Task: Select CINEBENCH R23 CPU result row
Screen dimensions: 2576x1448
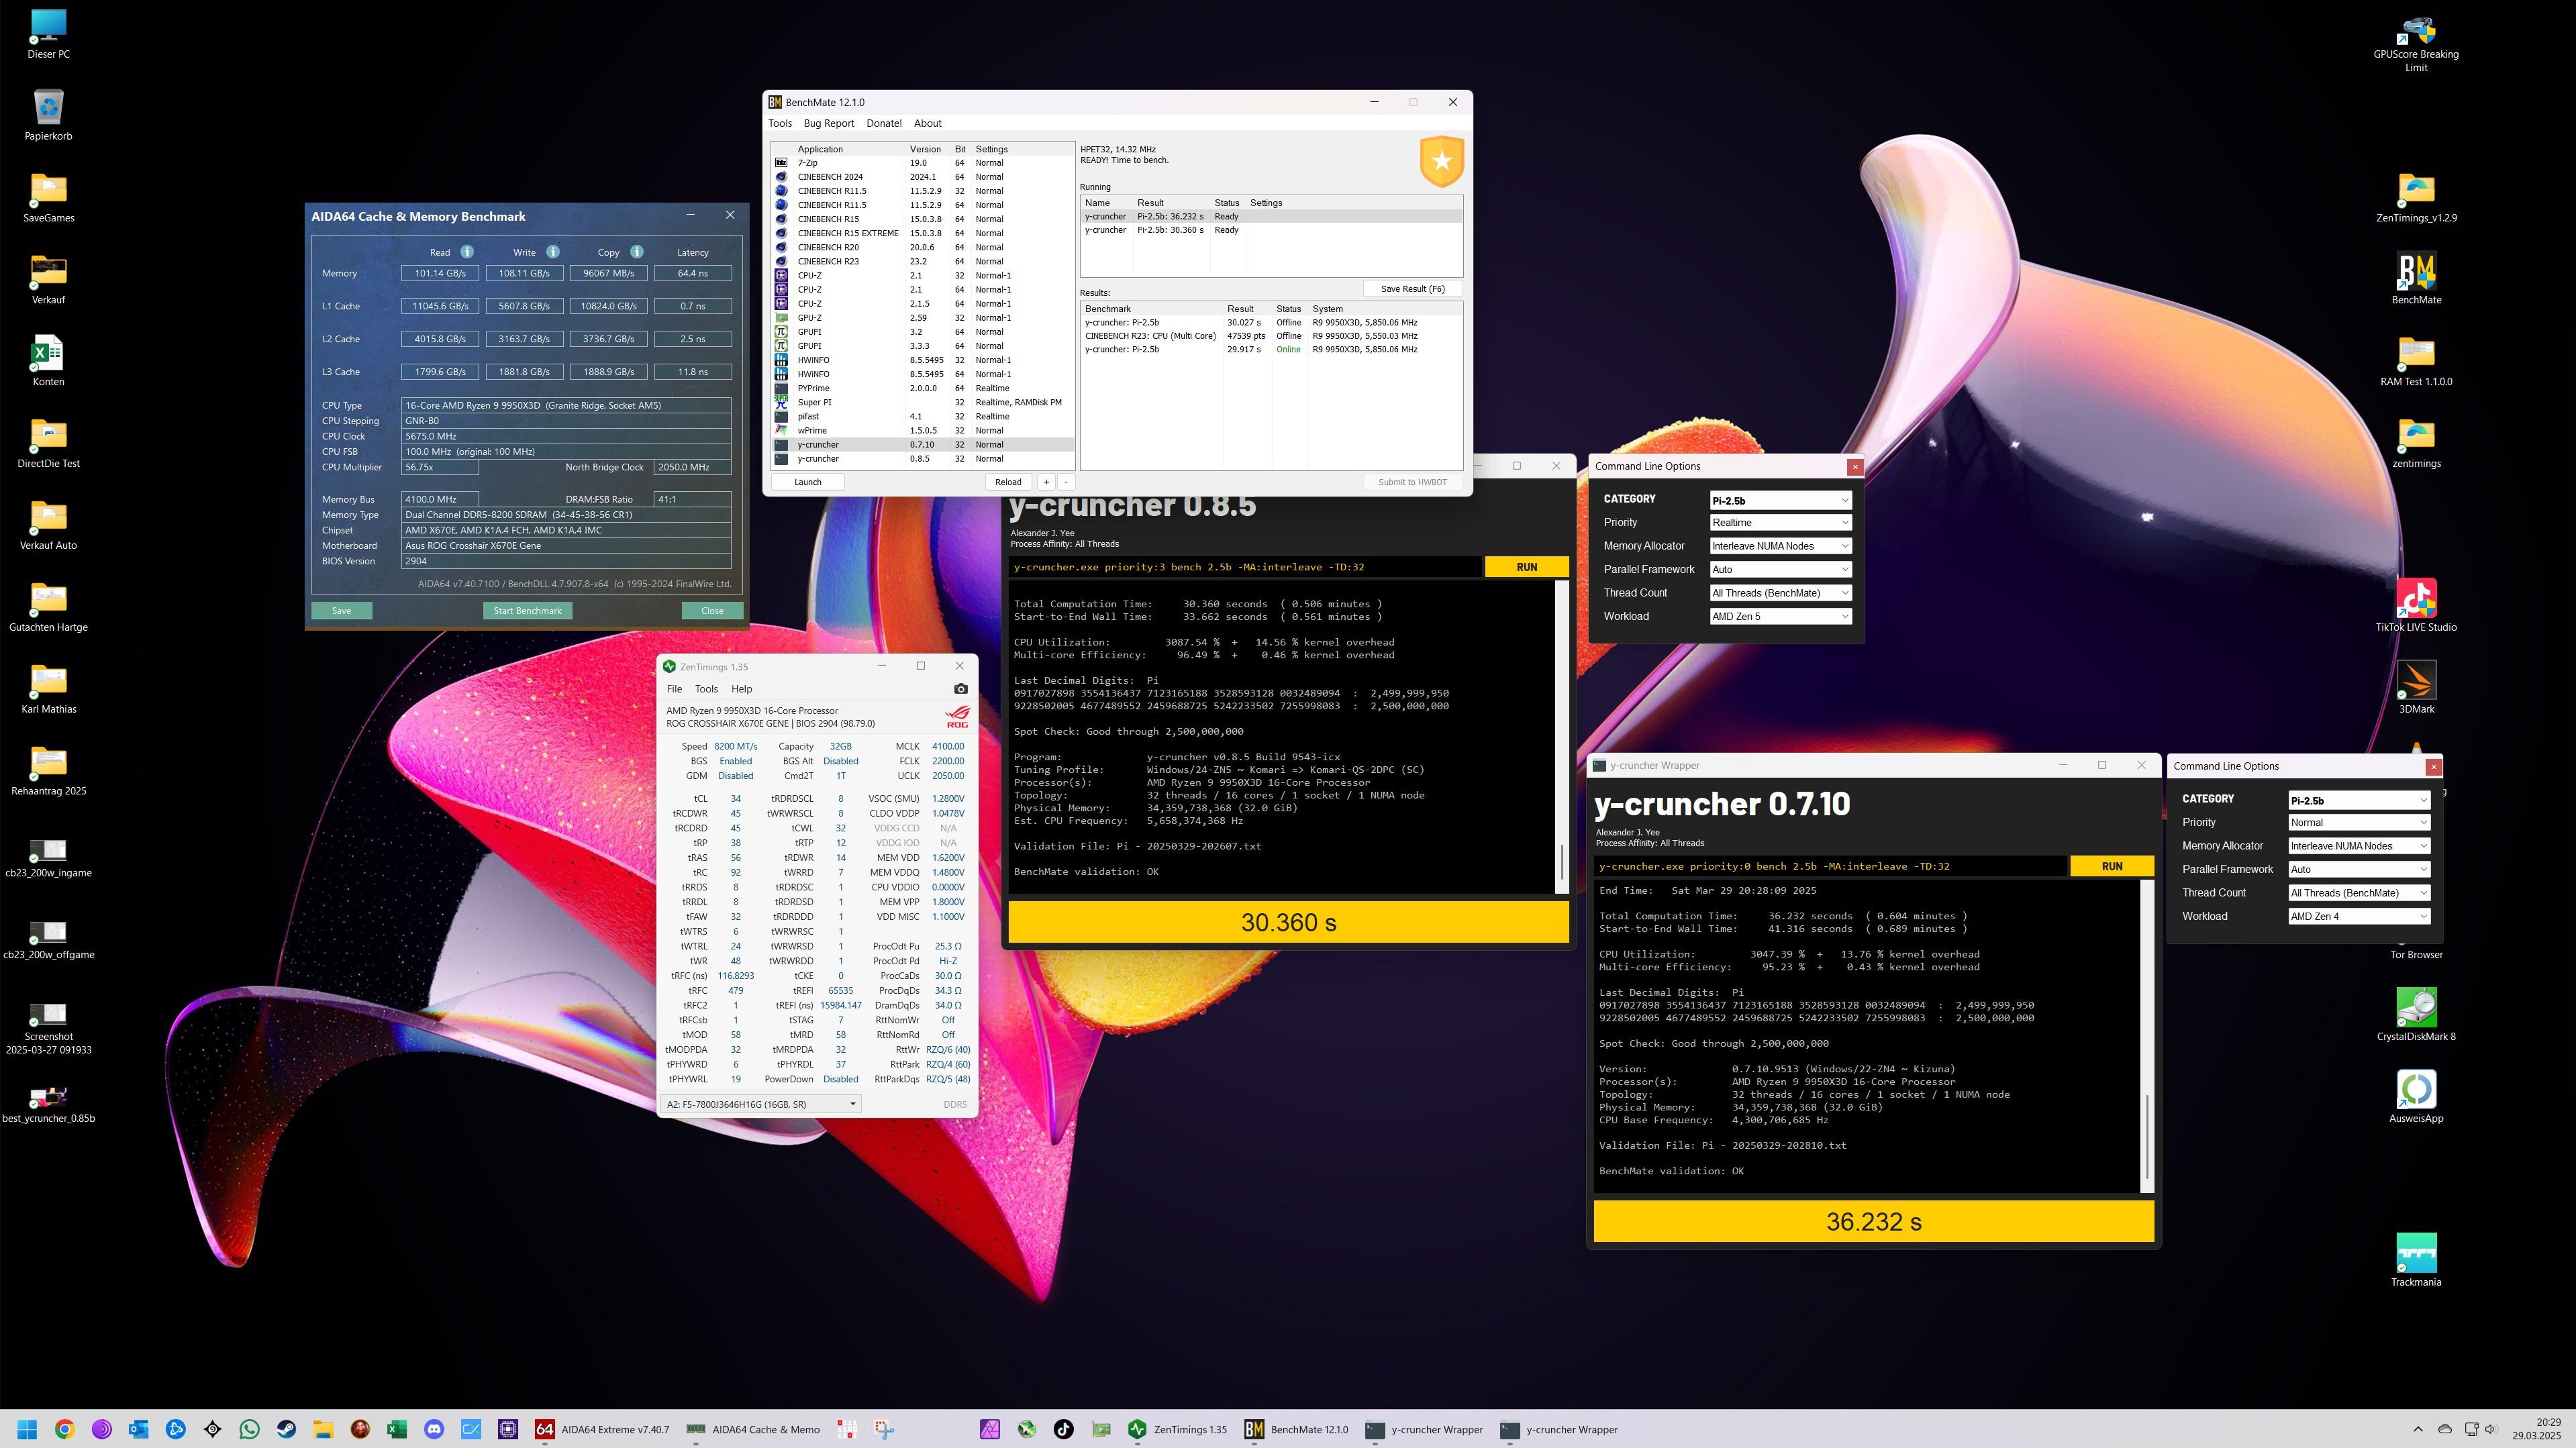Action: pyautogui.click(x=1270, y=336)
